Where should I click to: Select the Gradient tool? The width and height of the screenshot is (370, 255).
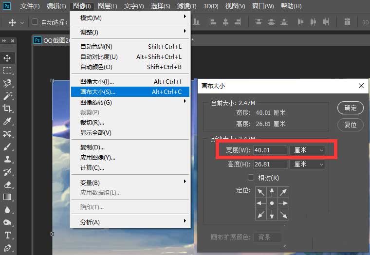[x=7, y=197]
